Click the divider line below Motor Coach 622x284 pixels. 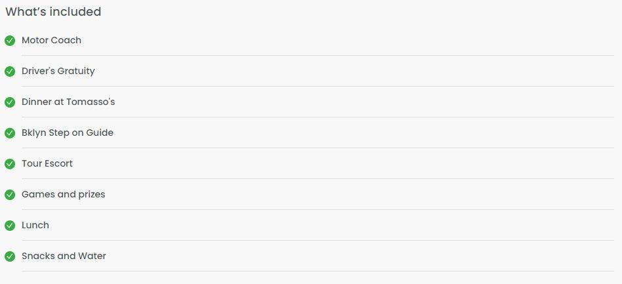[318, 56]
